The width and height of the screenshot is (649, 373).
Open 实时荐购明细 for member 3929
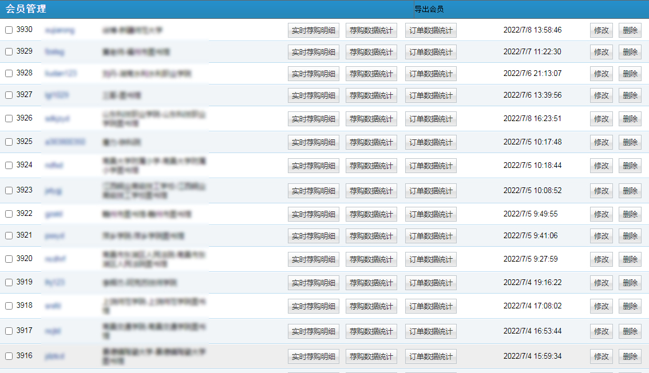[313, 52]
